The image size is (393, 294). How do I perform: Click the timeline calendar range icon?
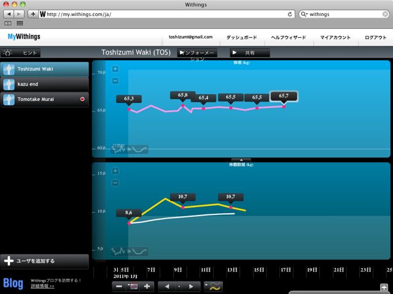tap(133, 287)
